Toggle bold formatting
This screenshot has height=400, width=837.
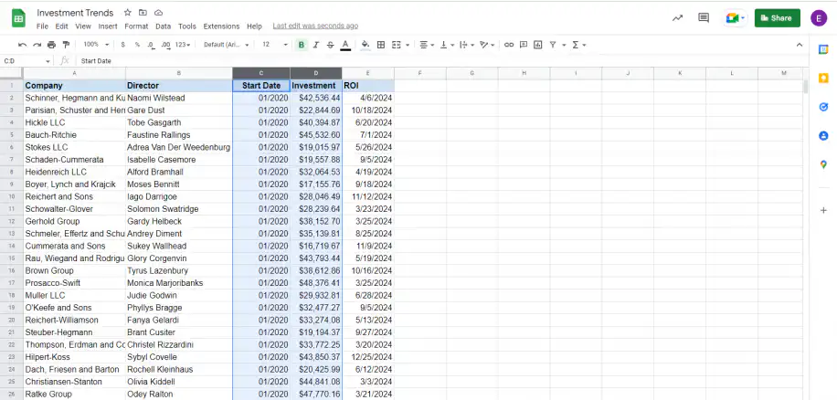[302, 45]
